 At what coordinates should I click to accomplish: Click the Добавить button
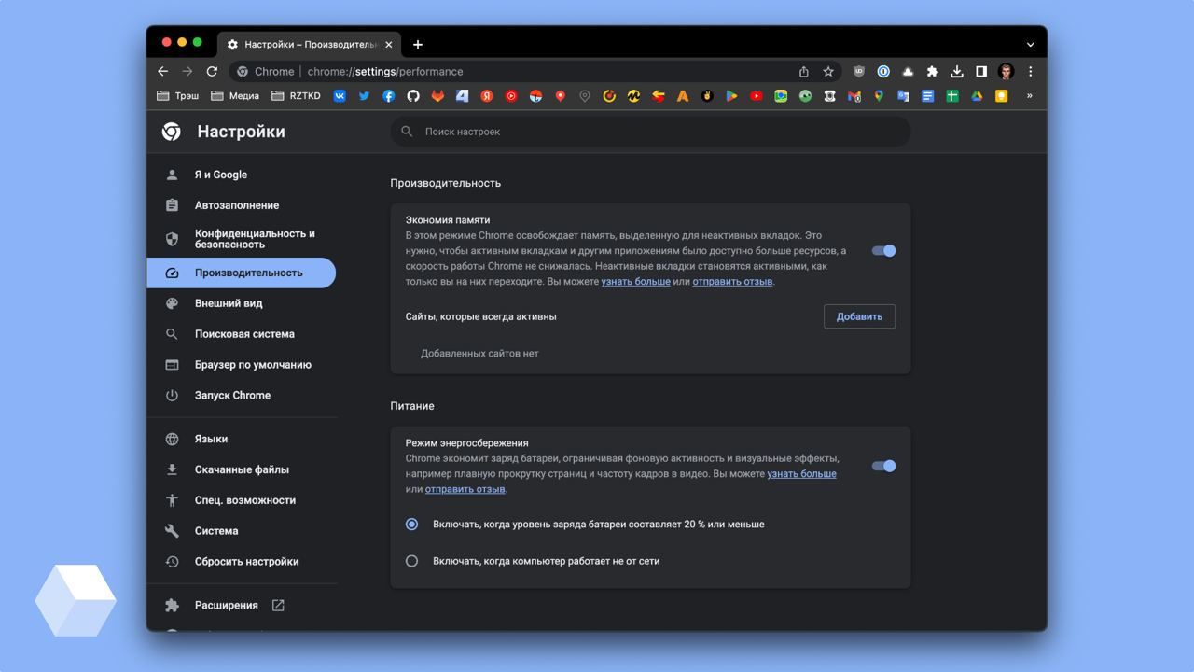tap(859, 316)
